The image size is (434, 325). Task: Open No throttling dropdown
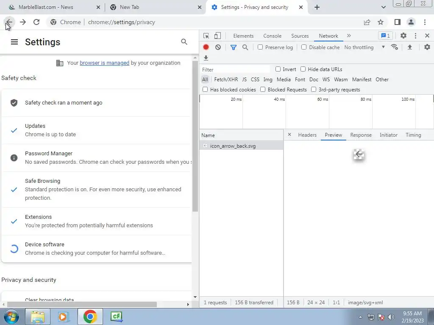[364, 47]
